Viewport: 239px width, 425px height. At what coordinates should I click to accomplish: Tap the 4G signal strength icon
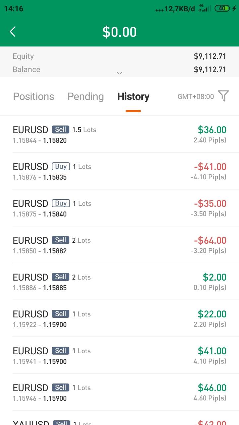coord(204,8)
